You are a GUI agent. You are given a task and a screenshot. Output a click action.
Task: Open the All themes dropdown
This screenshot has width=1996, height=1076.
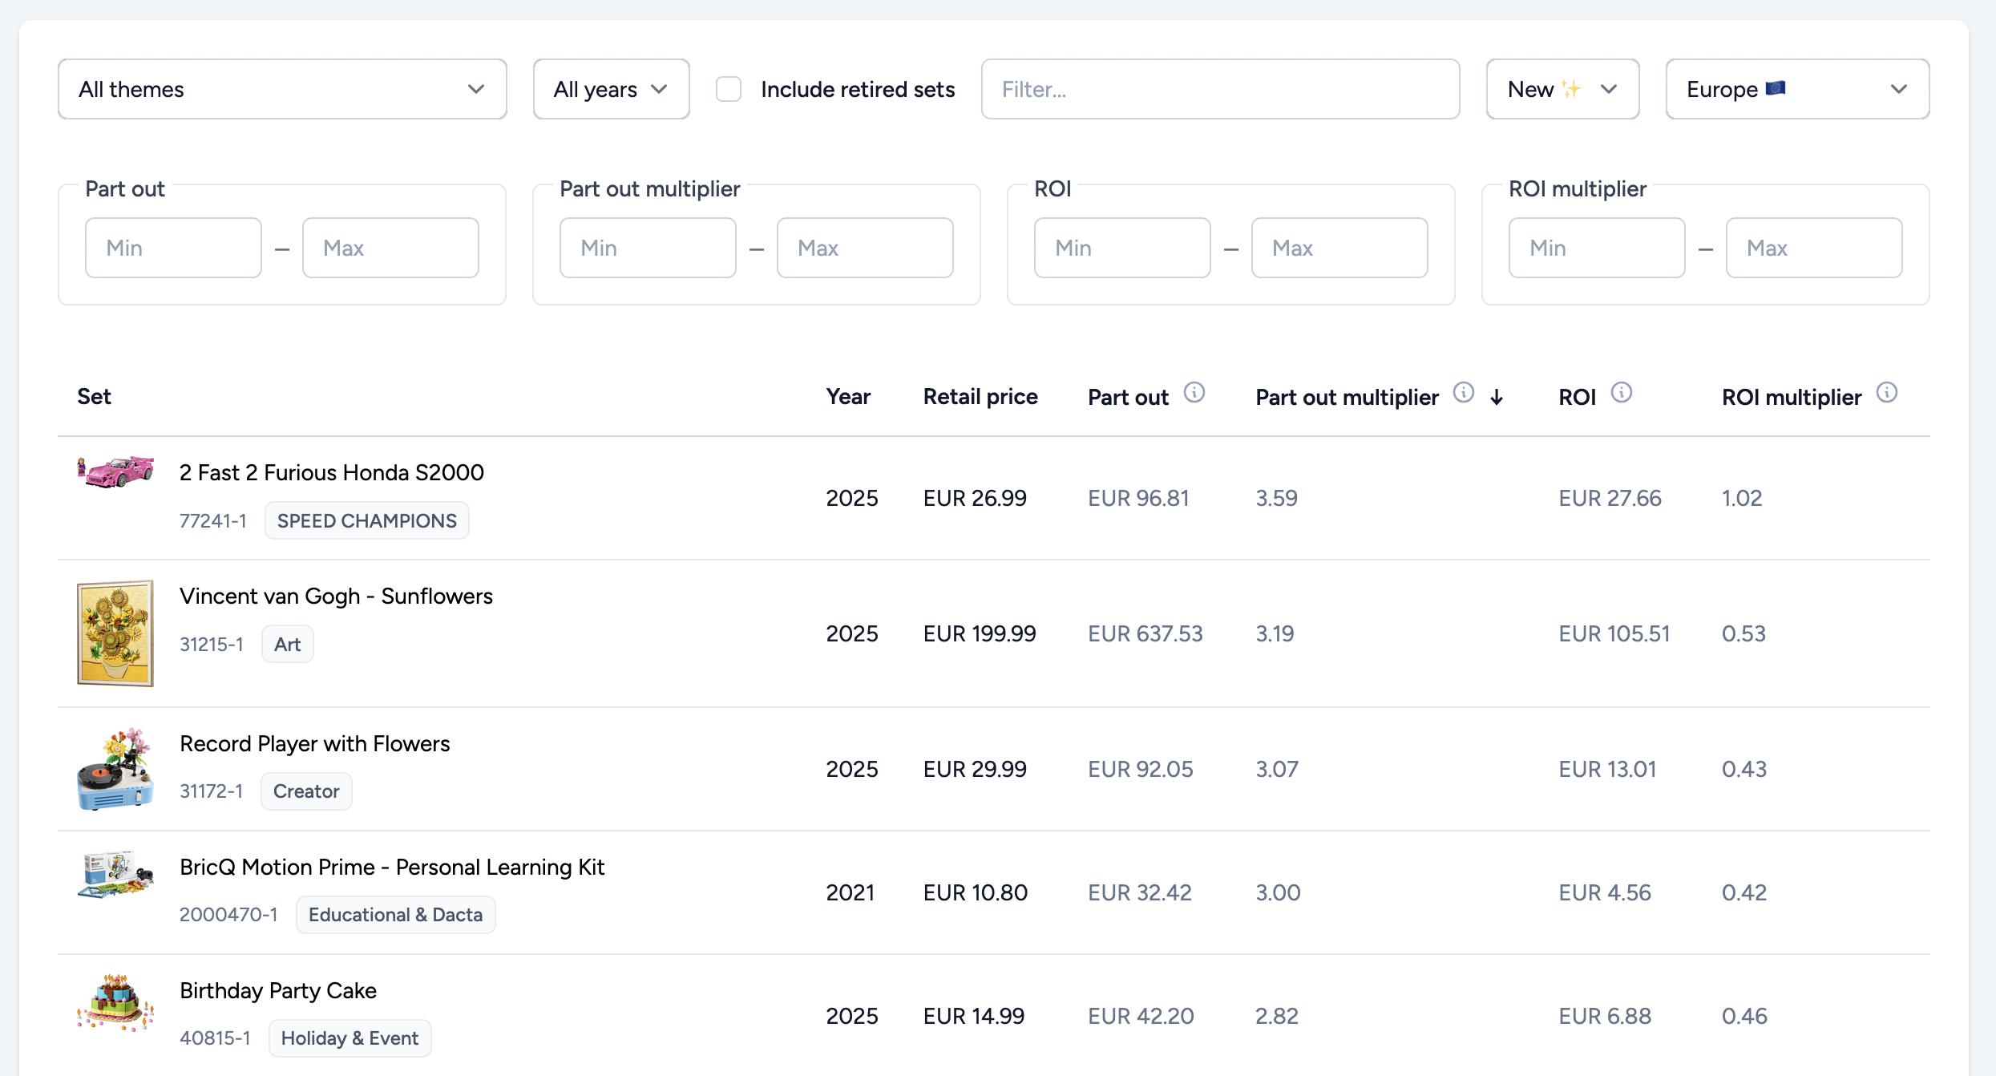(282, 89)
